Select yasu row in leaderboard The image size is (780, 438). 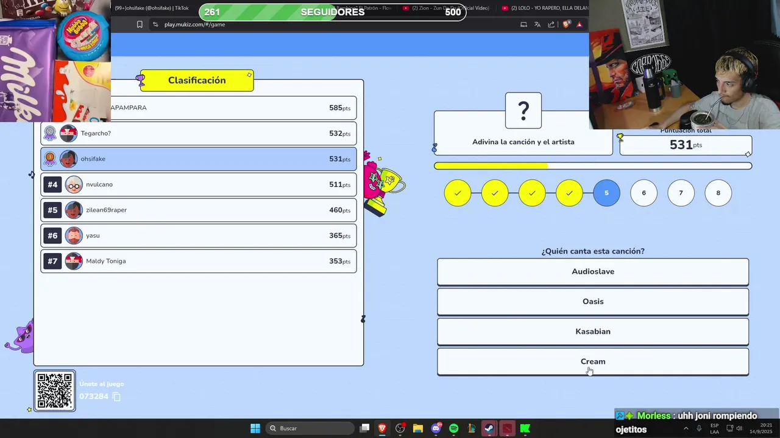click(199, 235)
